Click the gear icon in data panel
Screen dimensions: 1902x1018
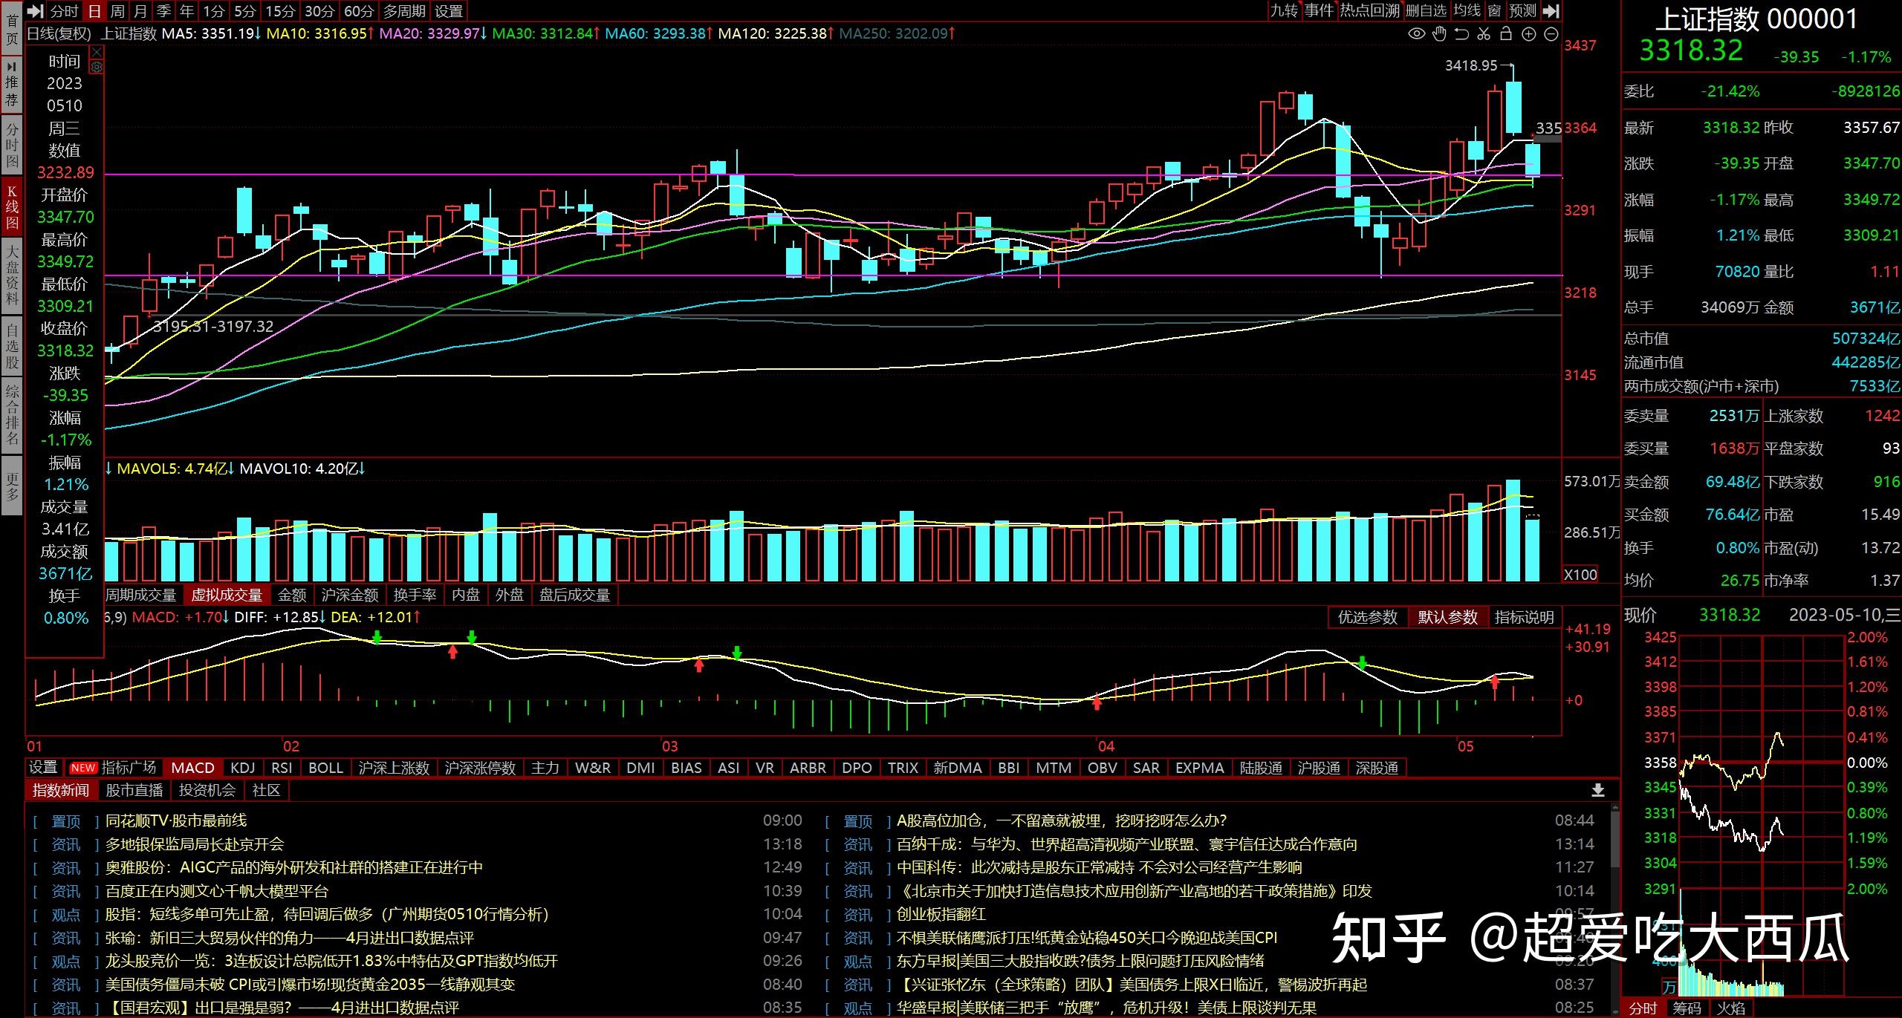pos(97,67)
